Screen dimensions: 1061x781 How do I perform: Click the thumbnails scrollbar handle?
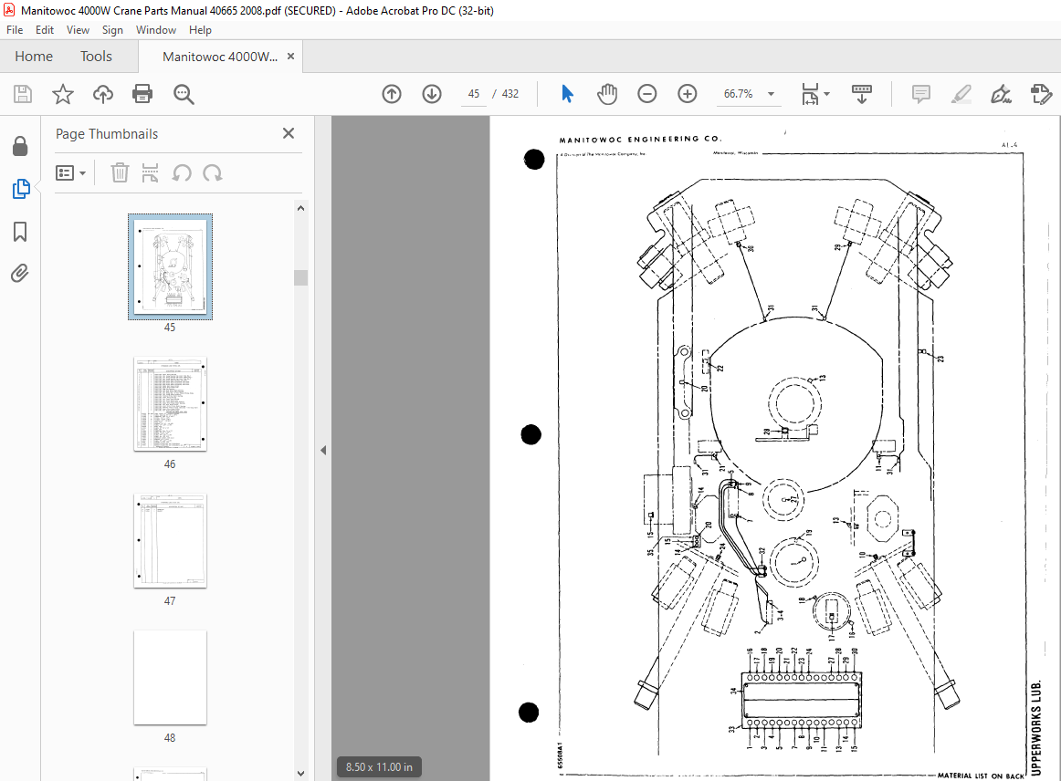301,278
